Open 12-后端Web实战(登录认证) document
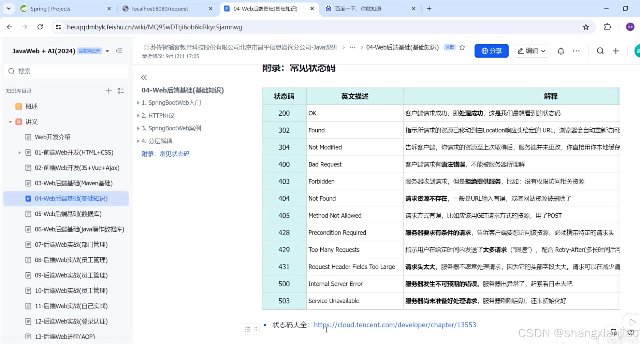Screen dimensions: 640x344 click(x=71, y=321)
